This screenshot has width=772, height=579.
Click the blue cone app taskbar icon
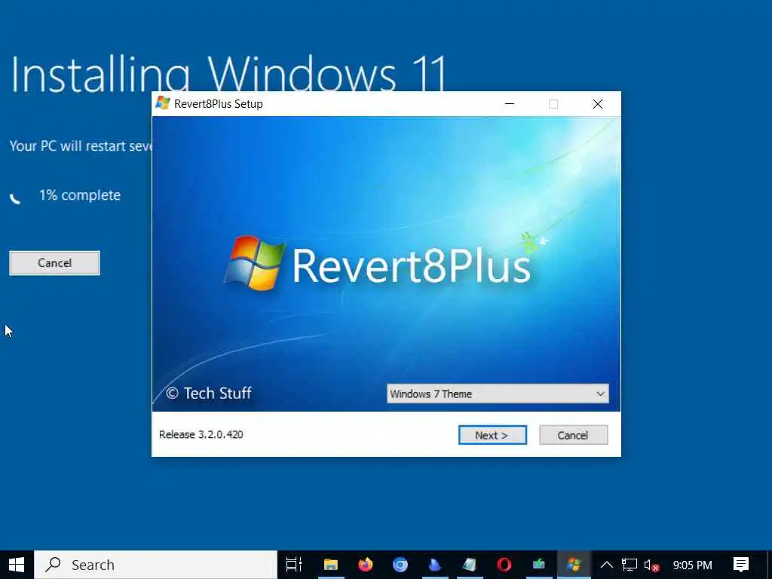coord(435,565)
